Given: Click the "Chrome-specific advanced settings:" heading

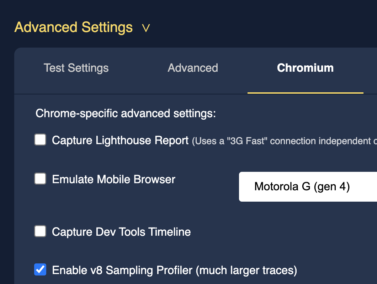Looking at the screenshot, I should 126,114.
